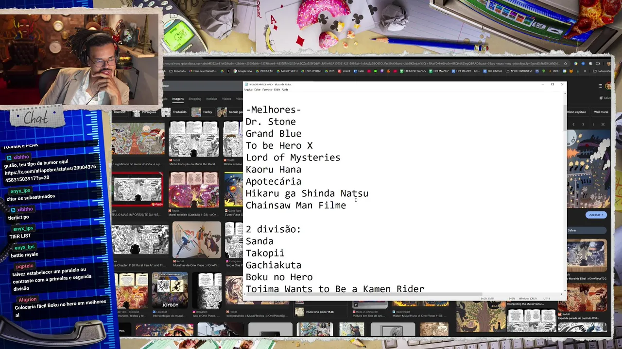Open 'PRODUÇÃO' bookmark in bookmarks bar
622x349 pixels.
click(265, 71)
